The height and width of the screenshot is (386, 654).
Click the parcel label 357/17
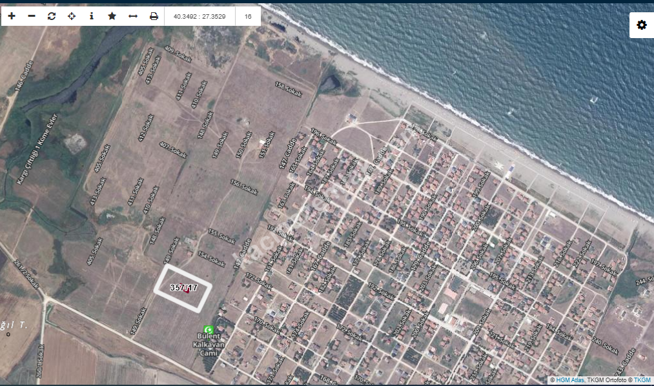coord(183,287)
